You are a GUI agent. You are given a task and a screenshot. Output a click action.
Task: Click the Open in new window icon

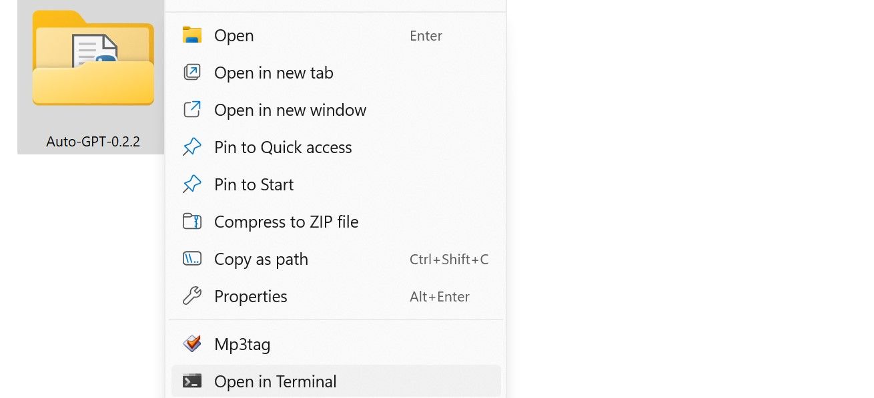(x=192, y=110)
